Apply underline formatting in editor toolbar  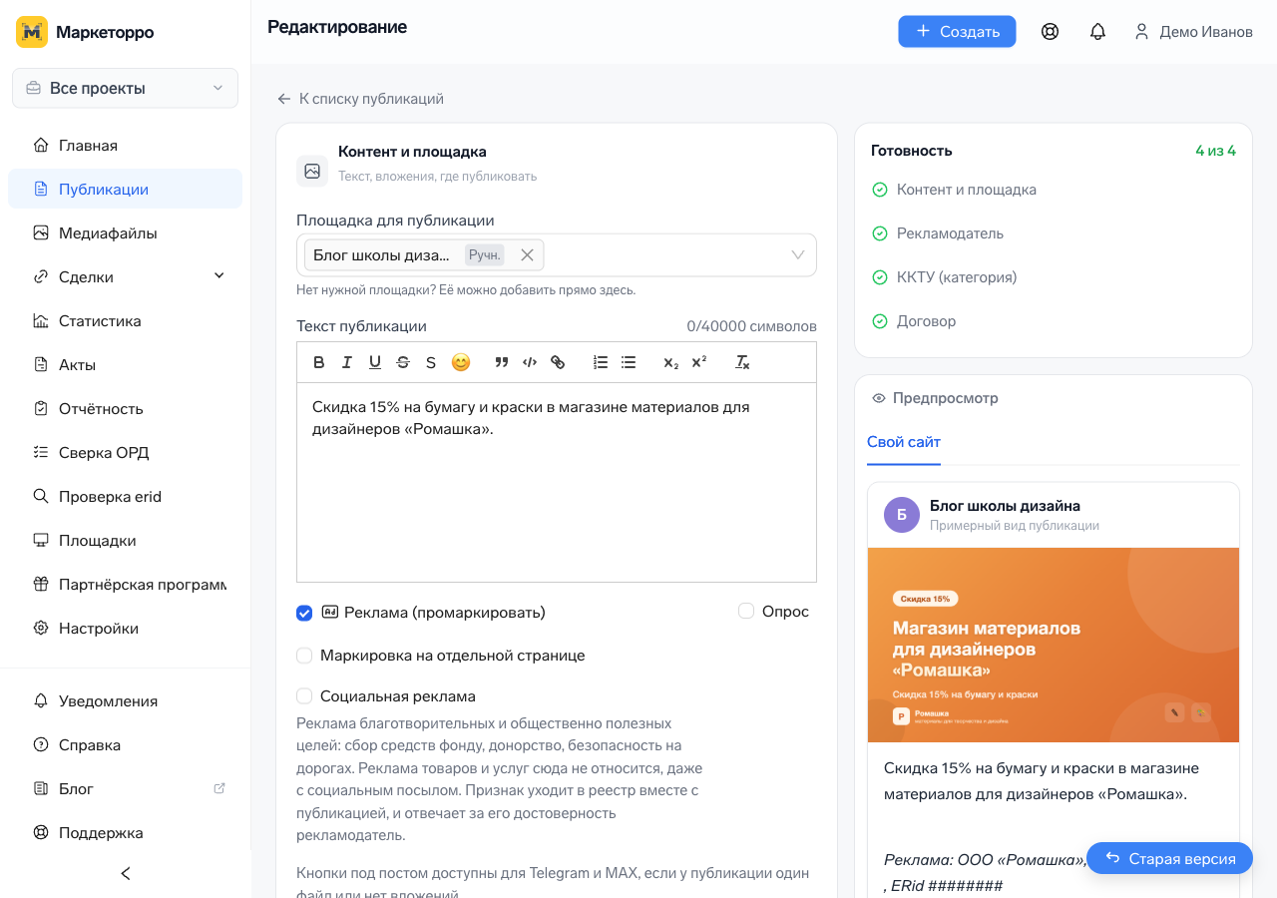pos(375,362)
